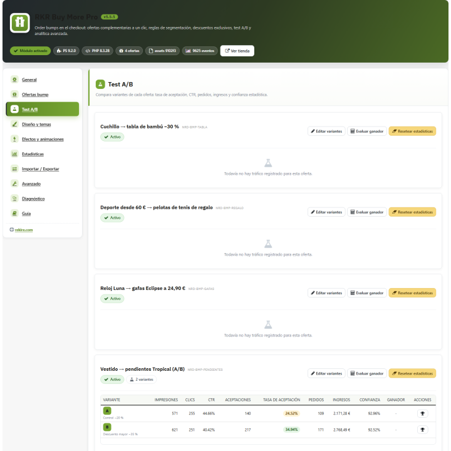Image resolution: width=451 pixels, height=451 pixels.
Task: Click the Módulo activado status badge
Action: tap(30, 51)
